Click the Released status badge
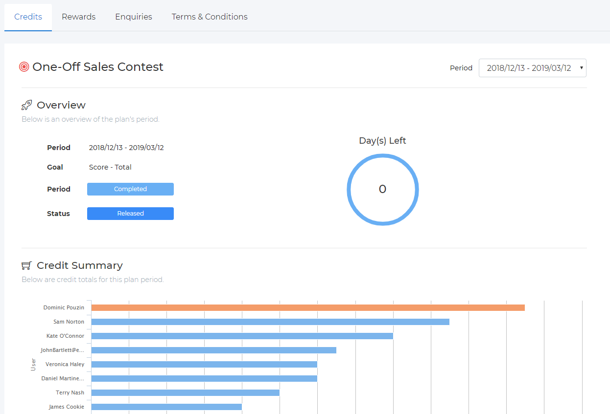Image resolution: width=610 pixels, height=414 pixels. coord(130,214)
